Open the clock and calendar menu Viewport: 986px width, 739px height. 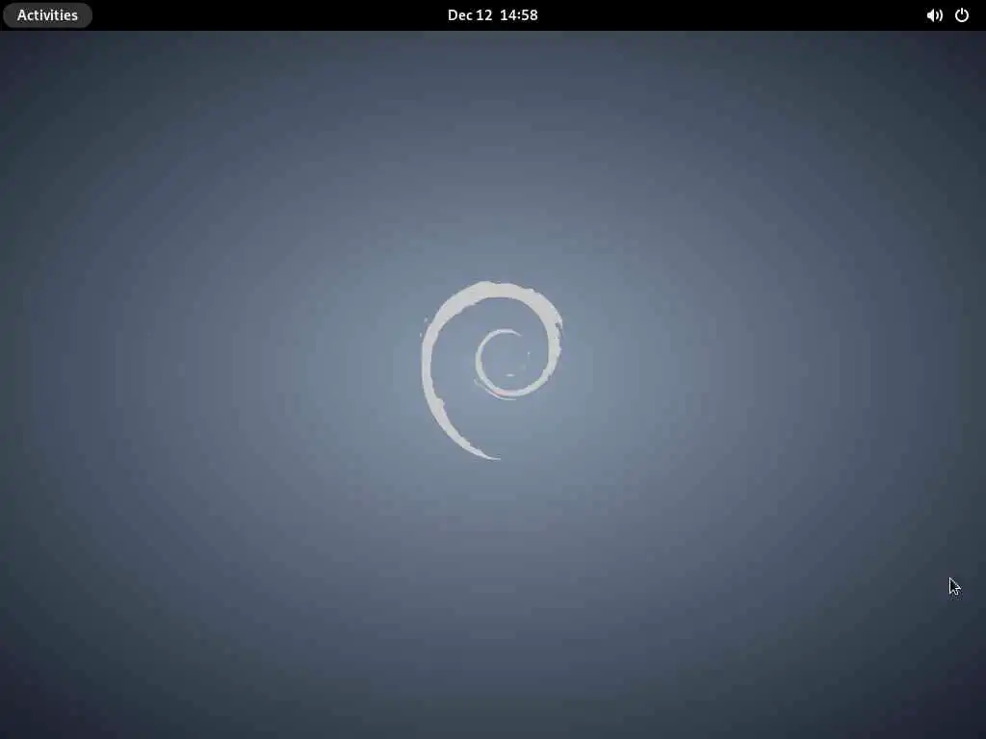coord(492,15)
